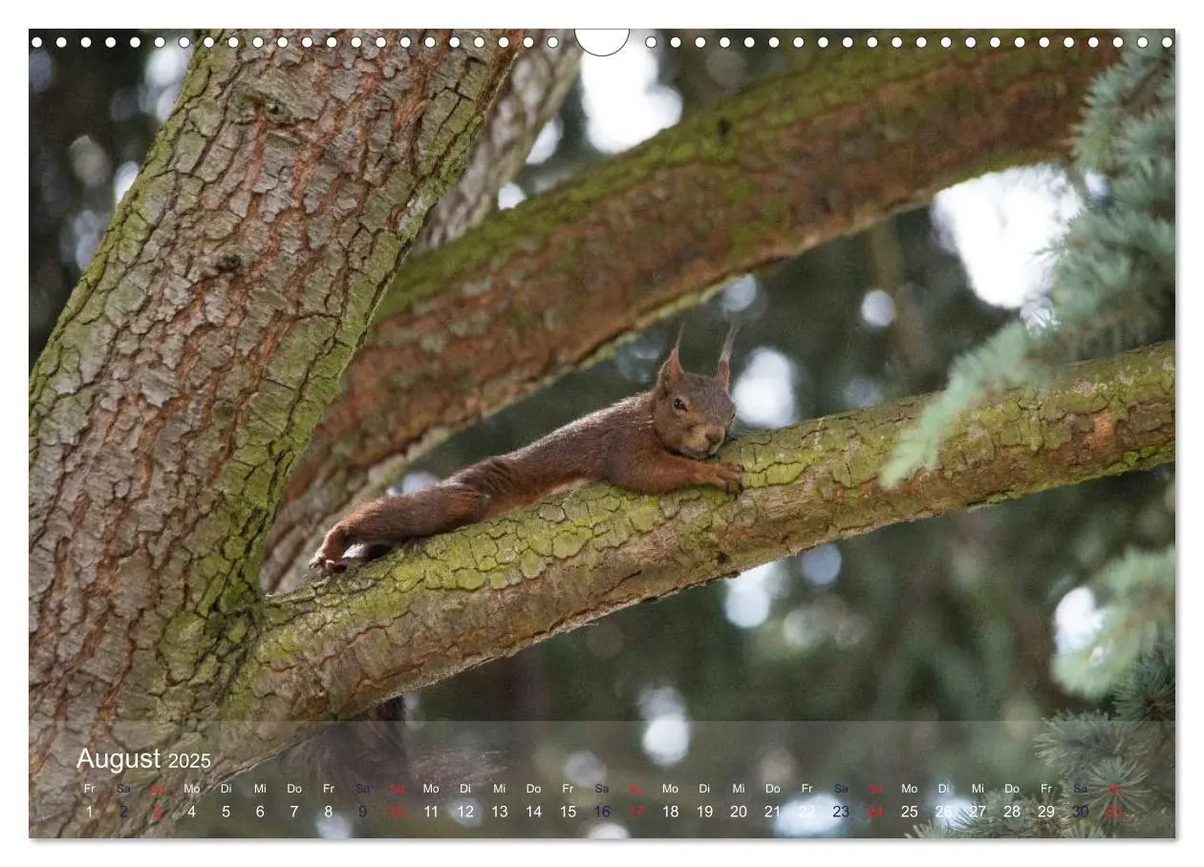
Task: Click the squirrel's face in the photo
Action: point(698,415)
